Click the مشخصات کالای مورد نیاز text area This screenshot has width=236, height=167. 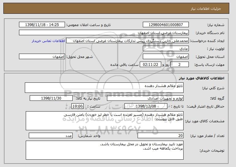point(105,121)
